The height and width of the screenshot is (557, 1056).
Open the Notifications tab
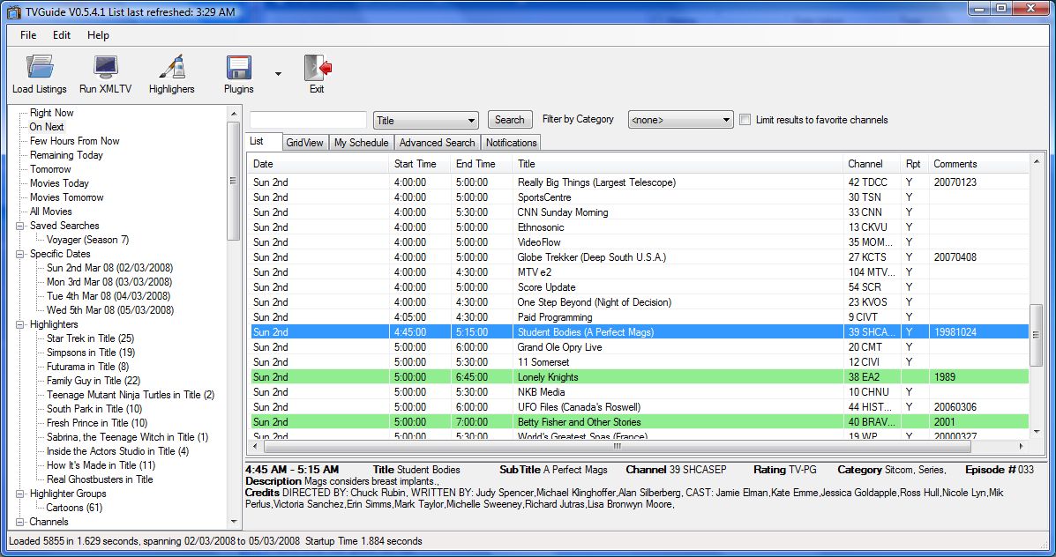click(x=511, y=143)
